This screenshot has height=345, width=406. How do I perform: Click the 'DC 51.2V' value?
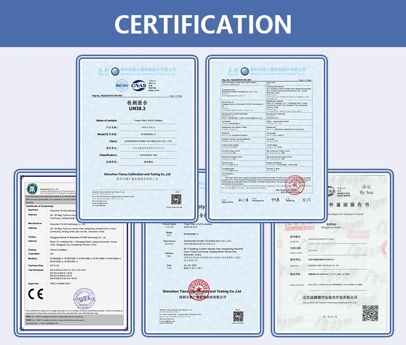[54, 266]
